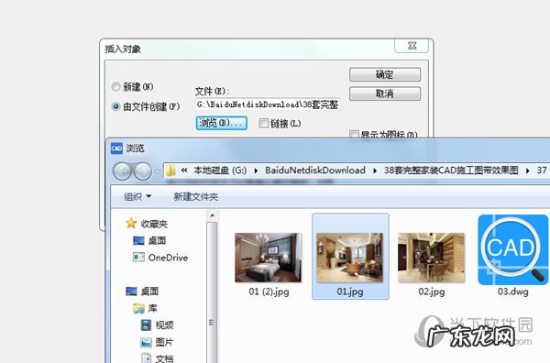Close the 插入对象 dialog
The height and width of the screenshot is (363, 550).
coord(412,46)
